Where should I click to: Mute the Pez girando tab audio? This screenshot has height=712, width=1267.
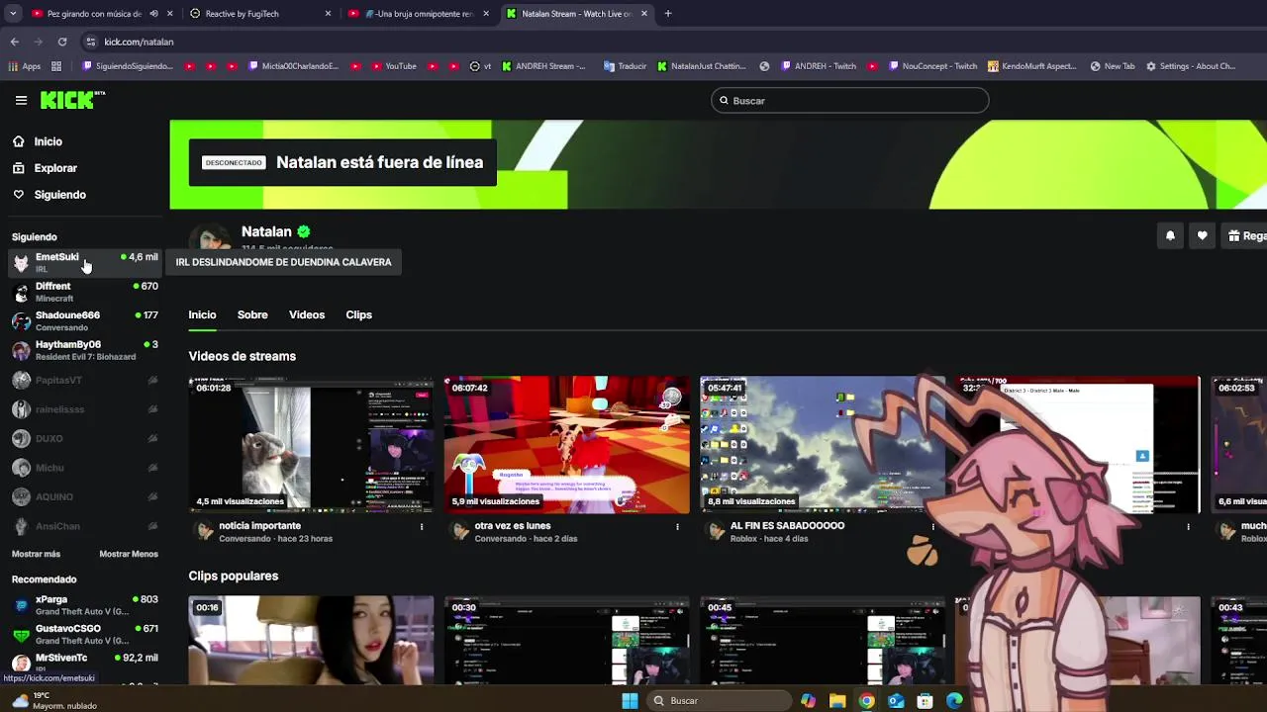click(x=153, y=14)
